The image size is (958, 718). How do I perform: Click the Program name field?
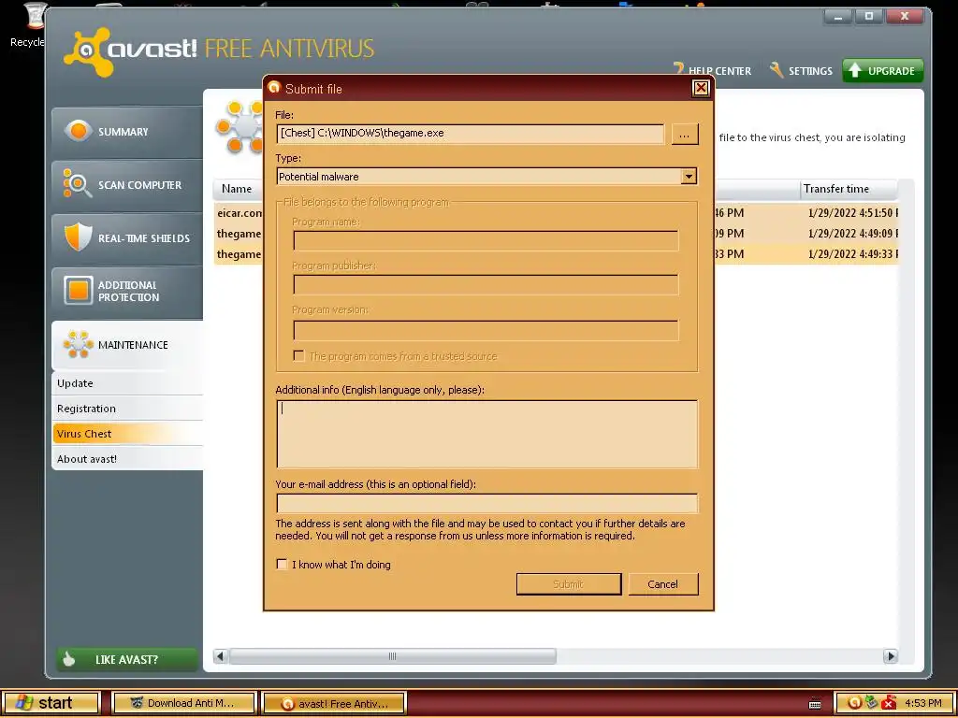486,240
